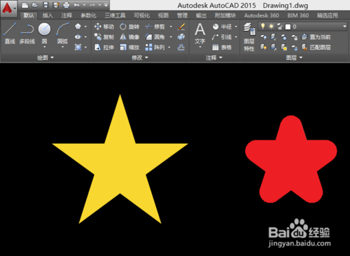Viewport: 350px width, 256px height.
Task: Toggle layer 0 lock icon
Action: click(x=280, y=27)
